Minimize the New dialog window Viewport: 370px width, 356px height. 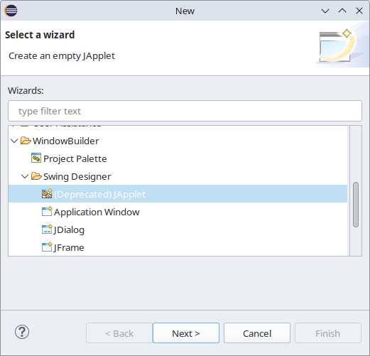(x=325, y=11)
